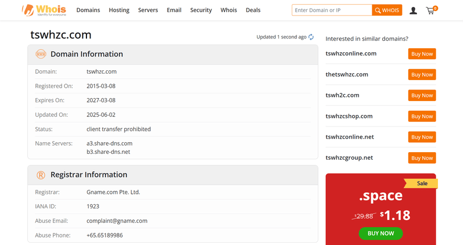This screenshot has width=464, height=245.
Task: Click similar domain tswhzcshop.com
Action: point(349,116)
